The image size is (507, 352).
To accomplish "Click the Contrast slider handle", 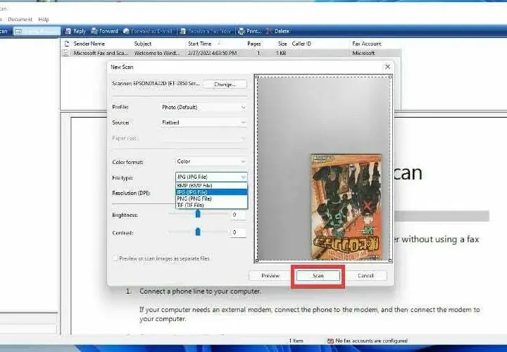I will 198,232.
